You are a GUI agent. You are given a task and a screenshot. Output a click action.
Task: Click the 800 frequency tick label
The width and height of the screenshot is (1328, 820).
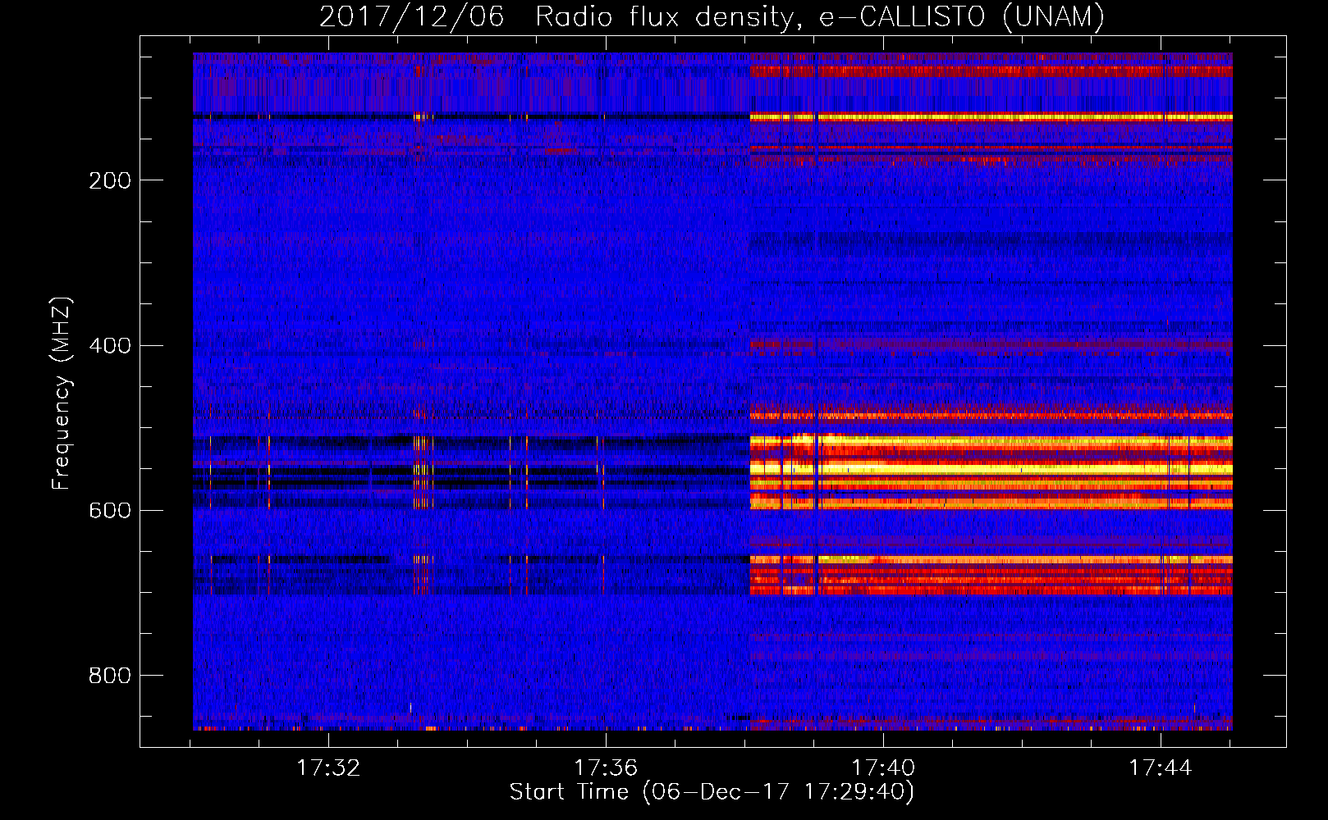(110, 676)
